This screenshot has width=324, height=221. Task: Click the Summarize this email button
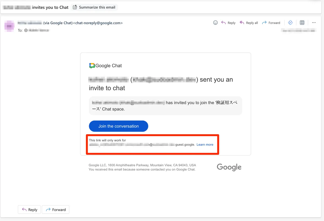(94, 7)
